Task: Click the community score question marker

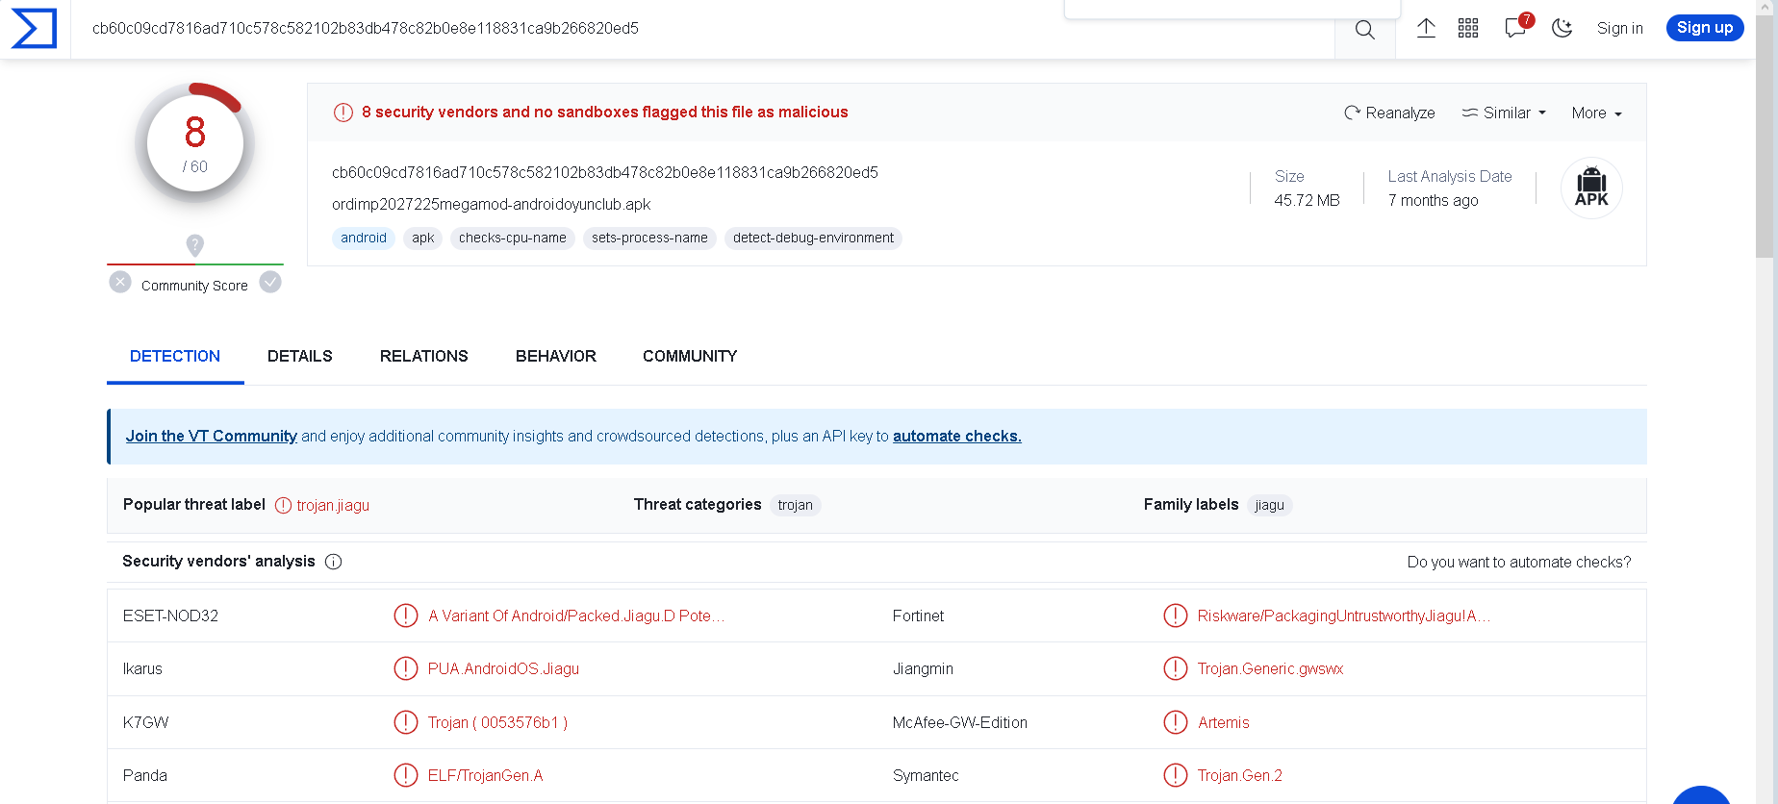Action: [x=194, y=246]
